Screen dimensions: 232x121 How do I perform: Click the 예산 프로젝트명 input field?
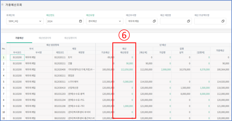point(210,21)
